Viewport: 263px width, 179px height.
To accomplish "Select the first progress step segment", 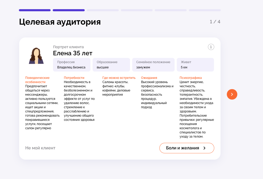I will tap(35, 10).
